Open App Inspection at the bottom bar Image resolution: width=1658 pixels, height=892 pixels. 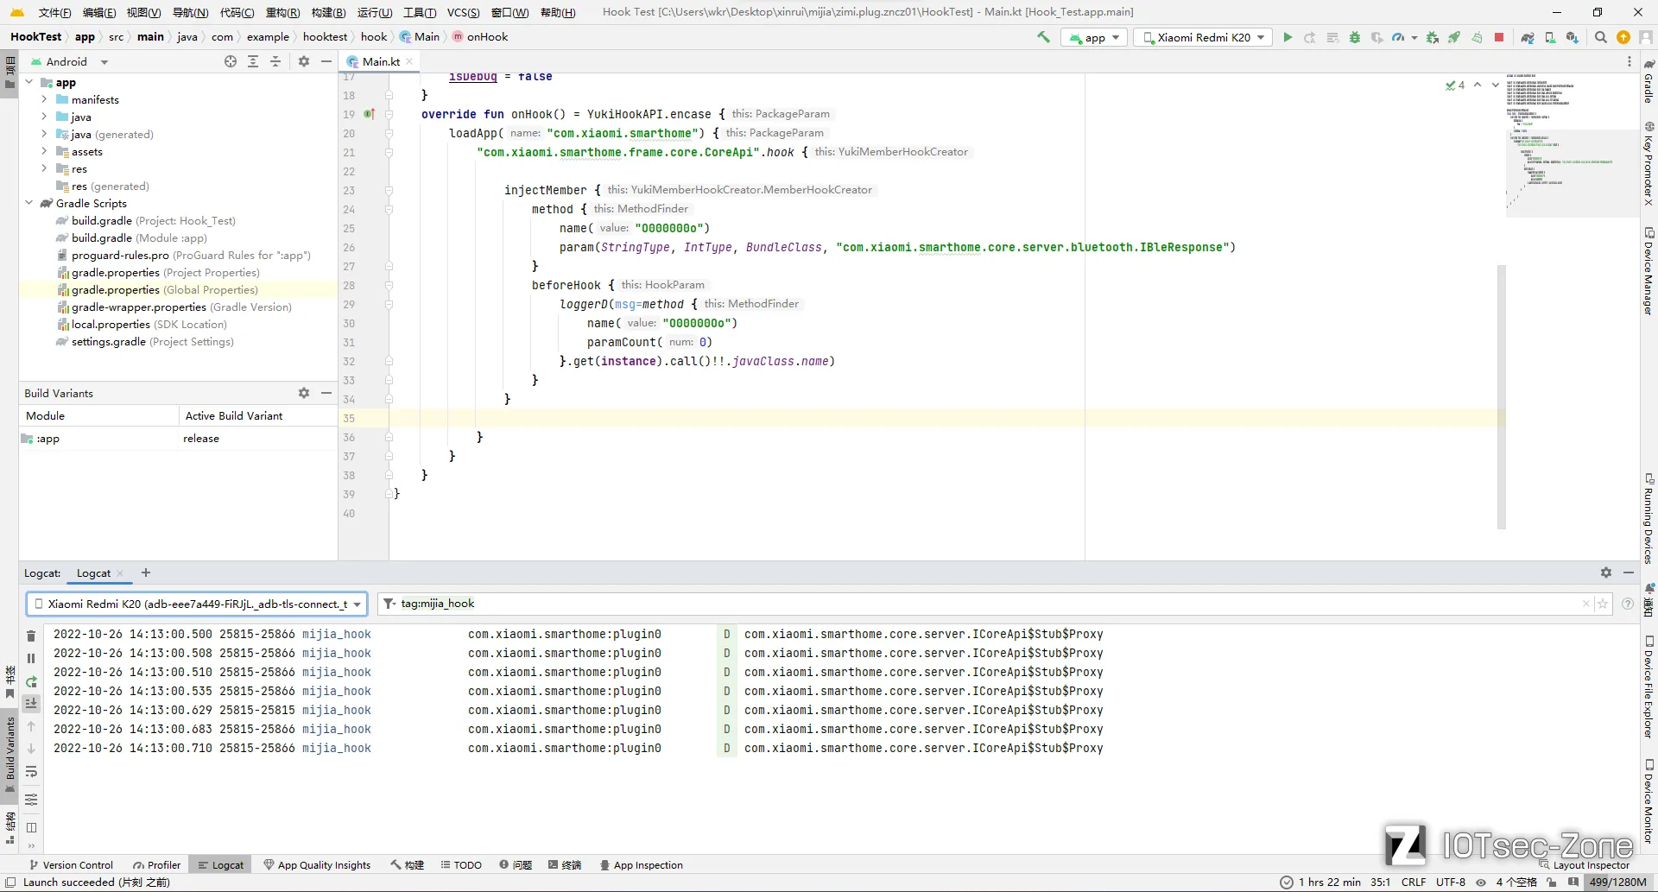pos(641,864)
